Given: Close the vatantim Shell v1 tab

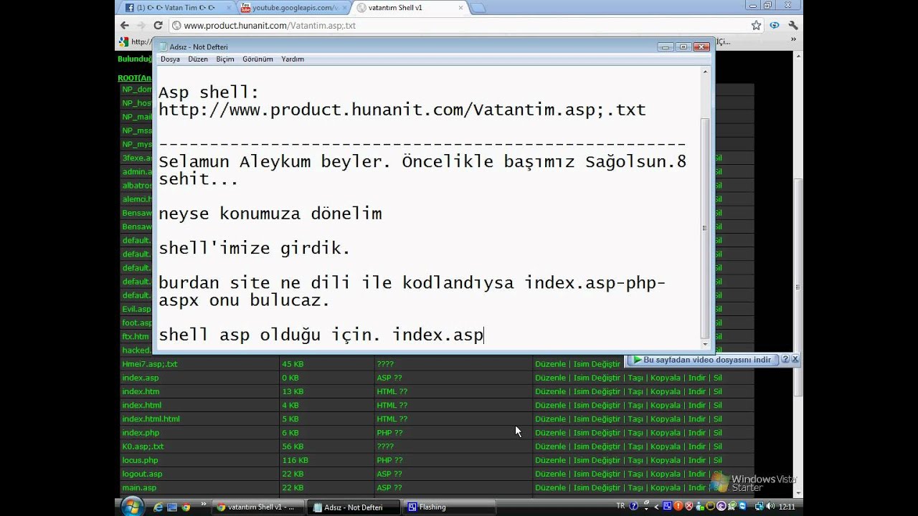Looking at the screenshot, I should [459, 8].
